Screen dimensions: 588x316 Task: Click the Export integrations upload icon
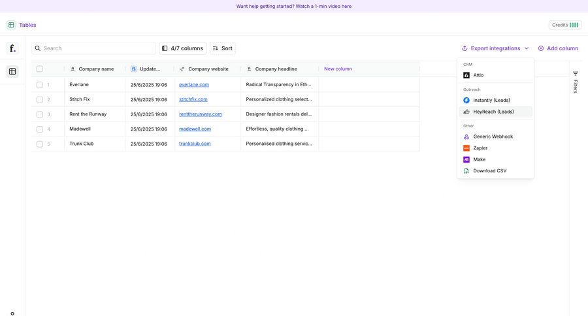coord(465,48)
